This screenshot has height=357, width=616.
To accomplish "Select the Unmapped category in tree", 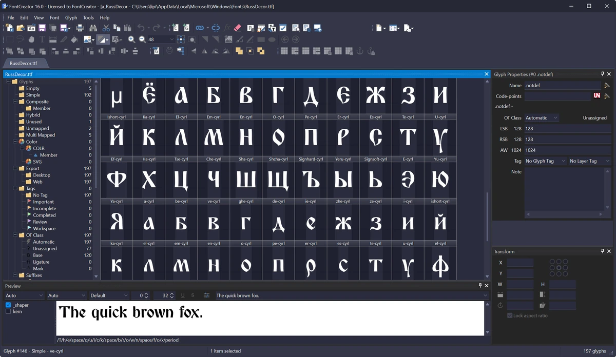I will (37, 128).
